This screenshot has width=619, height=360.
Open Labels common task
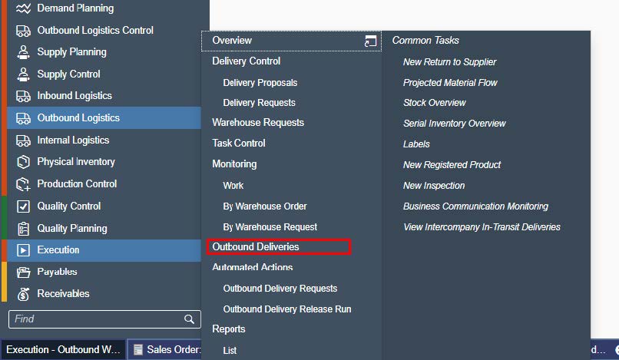pos(416,144)
